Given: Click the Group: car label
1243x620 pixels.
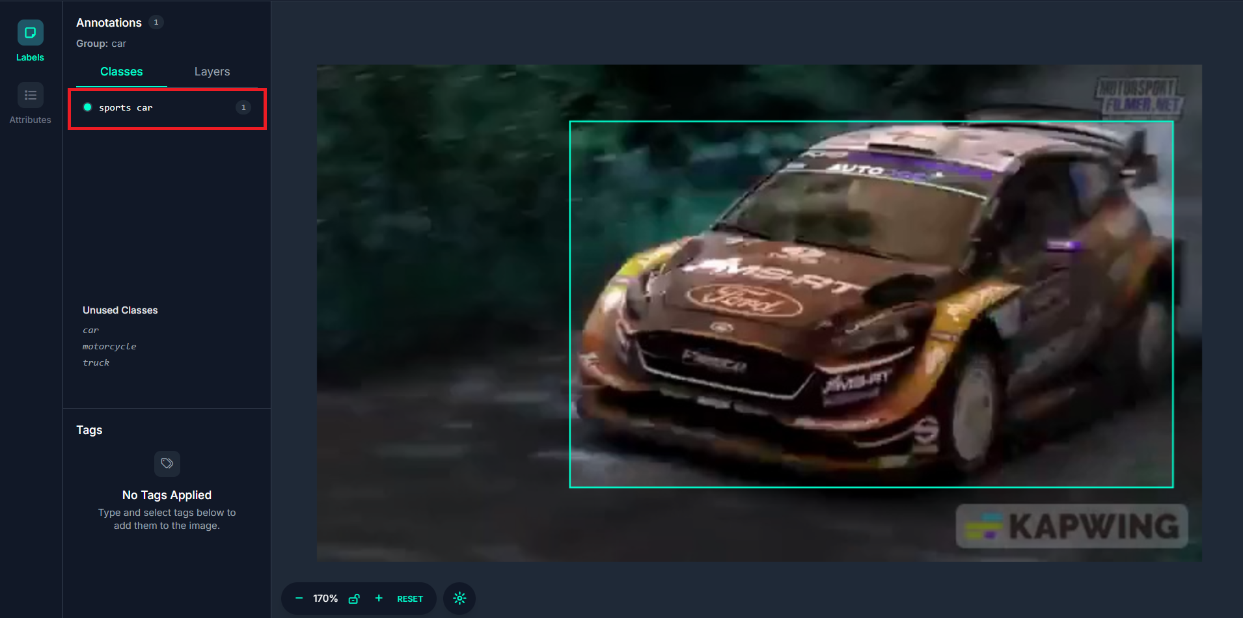Looking at the screenshot, I should (x=101, y=44).
